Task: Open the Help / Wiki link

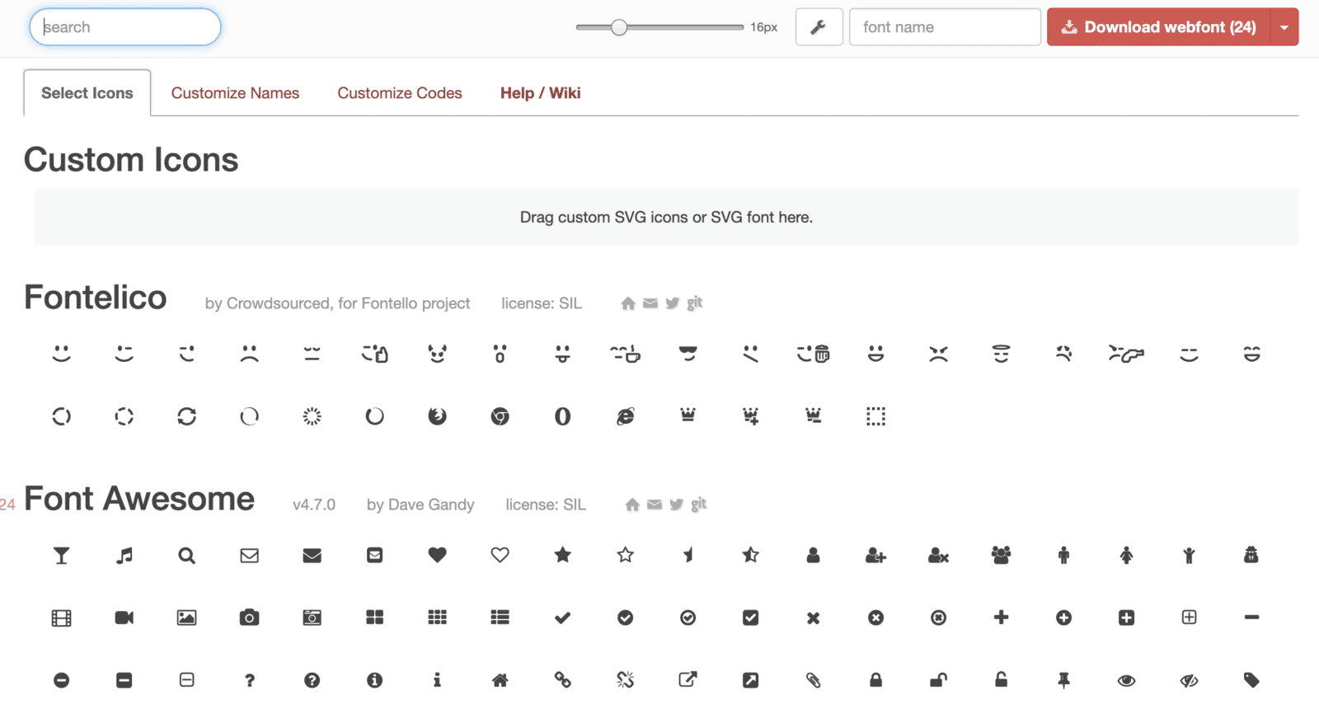Action: coord(540,93)
